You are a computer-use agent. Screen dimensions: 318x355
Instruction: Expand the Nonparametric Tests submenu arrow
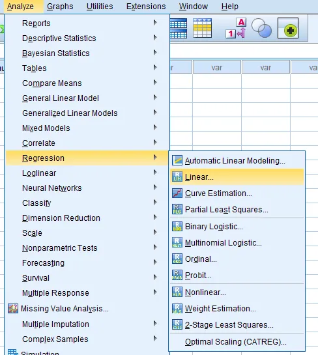[155, 248]
